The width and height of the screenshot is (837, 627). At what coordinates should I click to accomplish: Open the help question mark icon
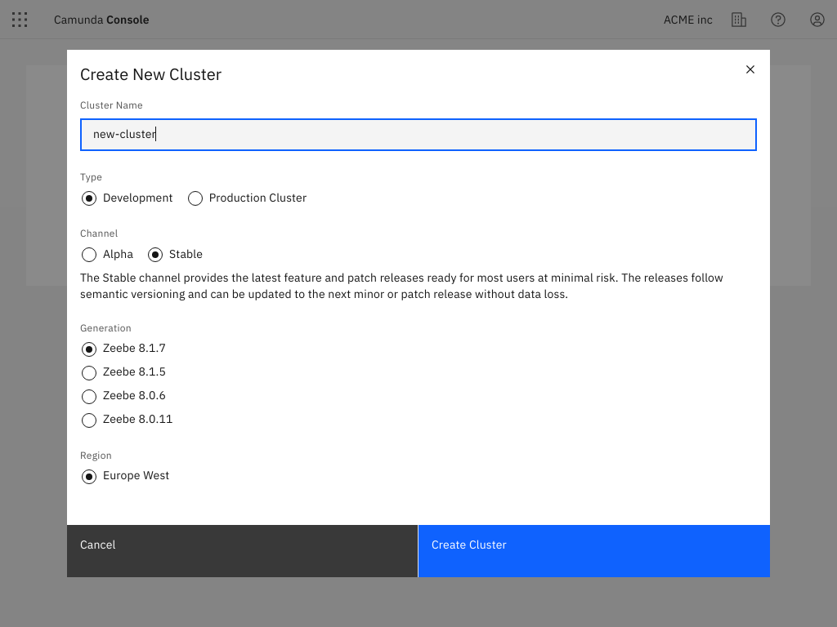pos(777,20)
